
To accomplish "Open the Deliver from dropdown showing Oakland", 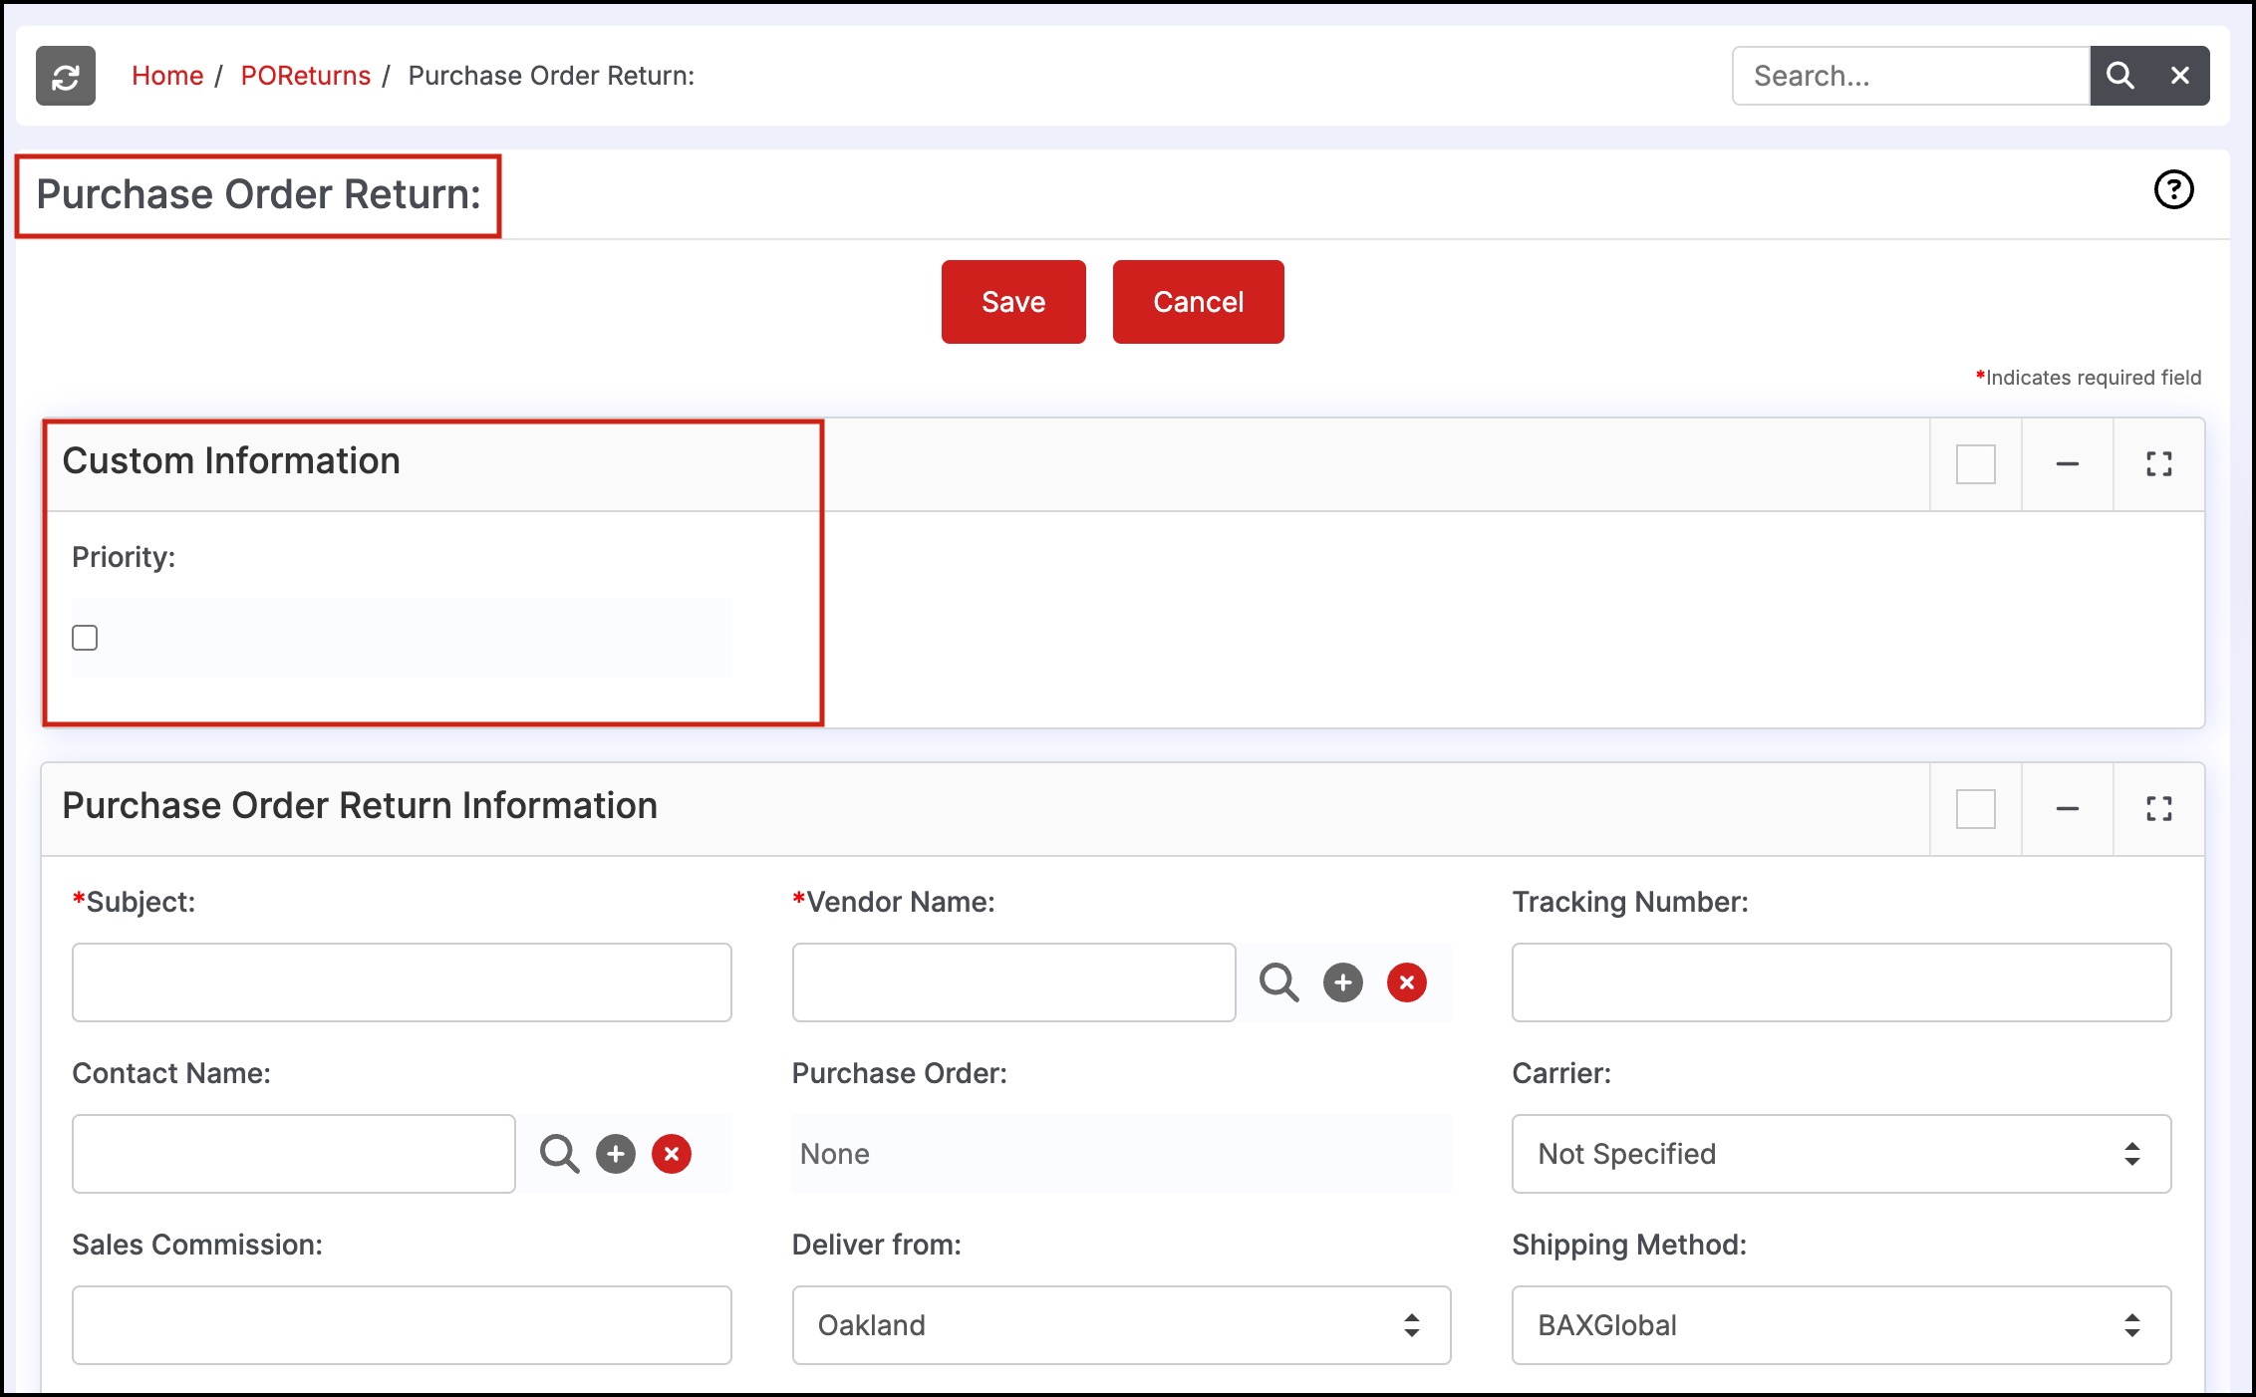I will point(1121,1325).
